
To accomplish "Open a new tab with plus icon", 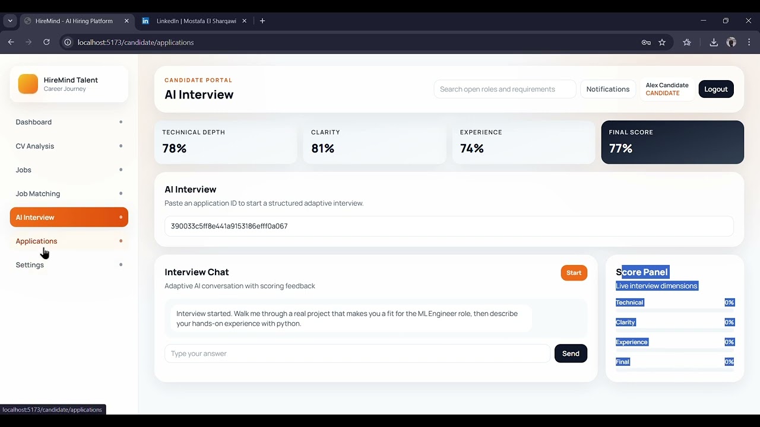I will pyautogui.click(x=262, y=21).
